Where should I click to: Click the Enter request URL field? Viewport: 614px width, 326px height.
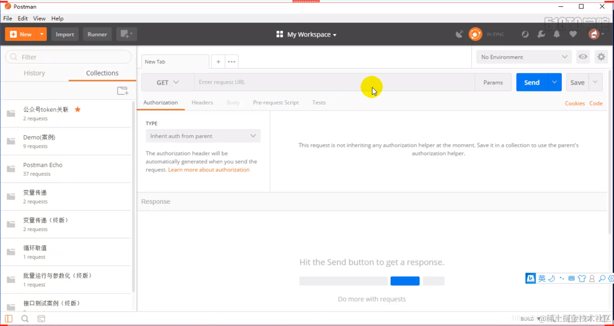tap(334, 82)
